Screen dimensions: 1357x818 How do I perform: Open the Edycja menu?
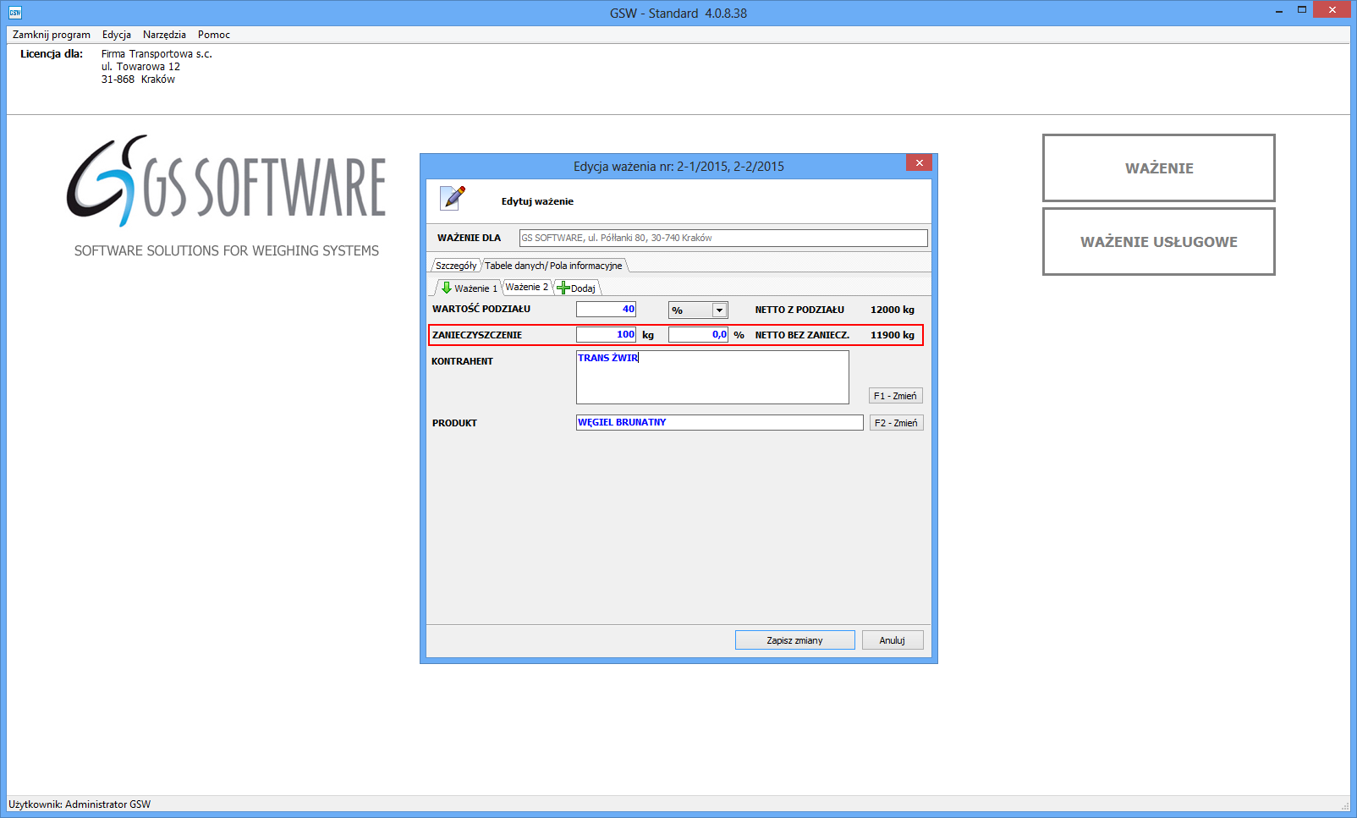click(x=117, y=35)
